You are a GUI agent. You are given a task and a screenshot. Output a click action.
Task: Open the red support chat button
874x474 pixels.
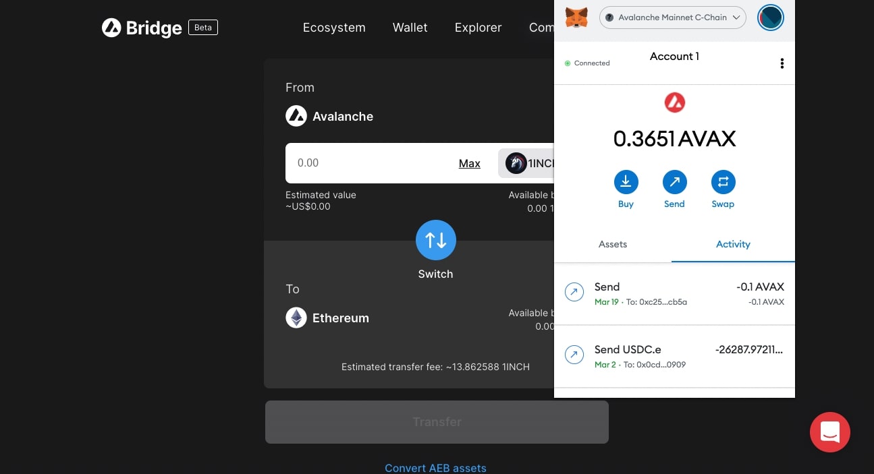[x=830, y=432]
